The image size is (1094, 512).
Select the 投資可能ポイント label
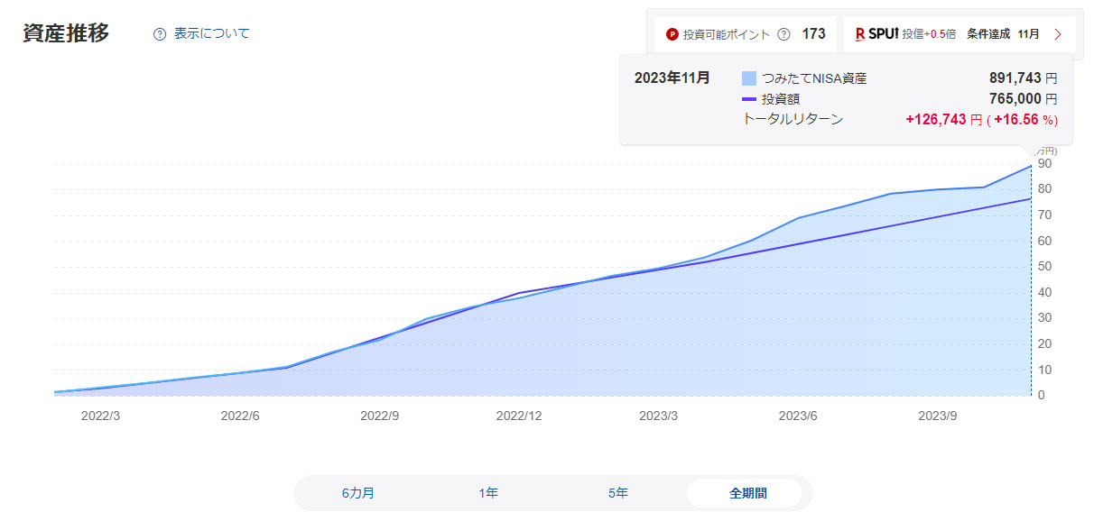[x=727, y=34]
